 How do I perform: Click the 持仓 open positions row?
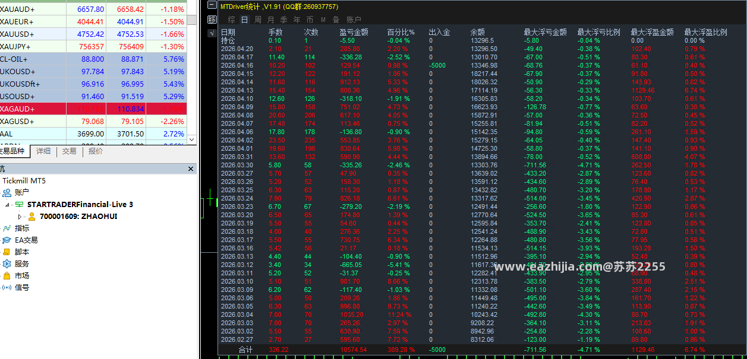pos(228,40)
